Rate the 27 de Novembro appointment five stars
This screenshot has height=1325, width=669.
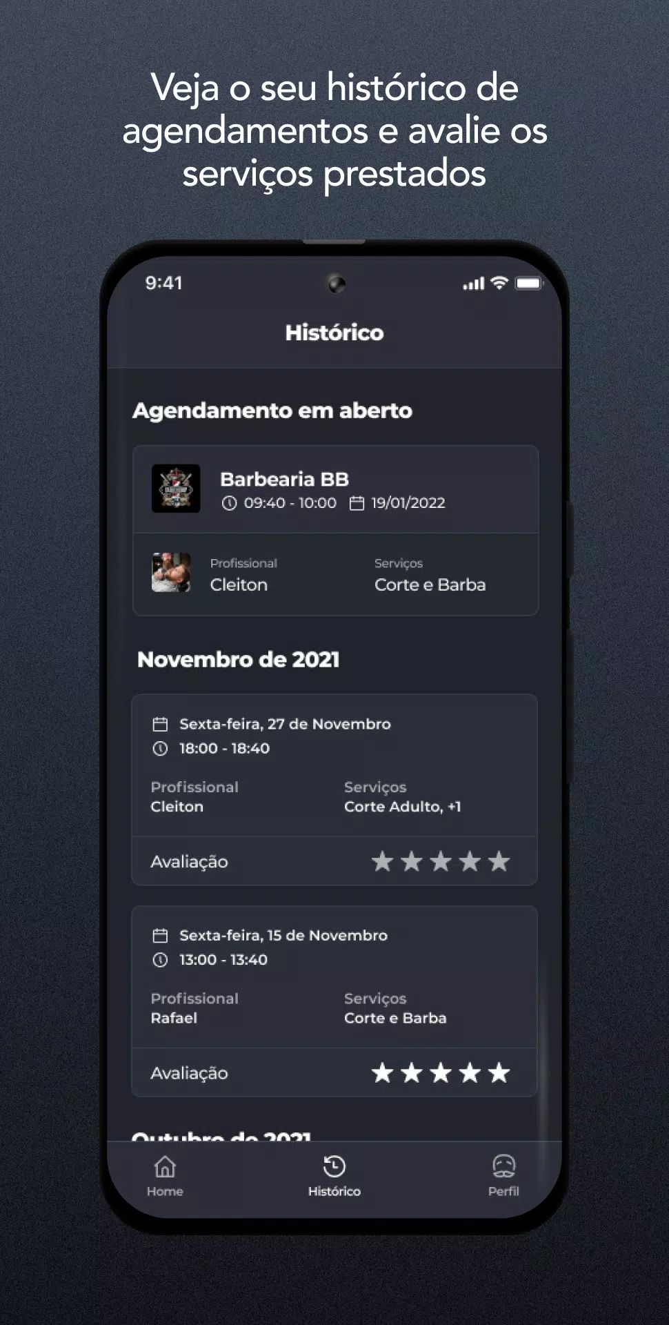pyautogui.click(x=499, y=861)
